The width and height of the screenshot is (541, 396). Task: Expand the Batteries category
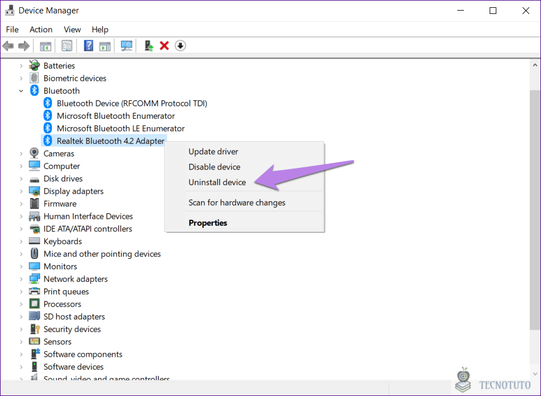point(21,66)
